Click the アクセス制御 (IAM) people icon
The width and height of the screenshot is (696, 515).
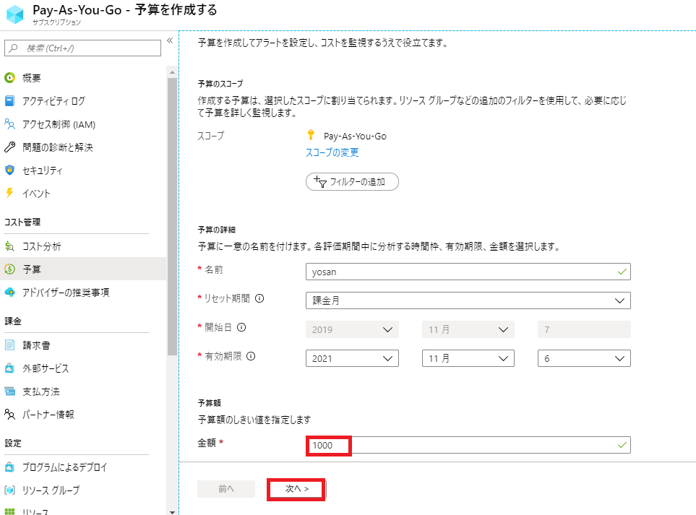pyautogui.click(x=10, y=124)
